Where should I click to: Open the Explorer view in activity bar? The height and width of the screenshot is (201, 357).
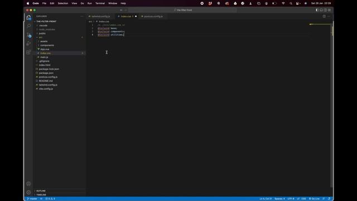(28, 17)
